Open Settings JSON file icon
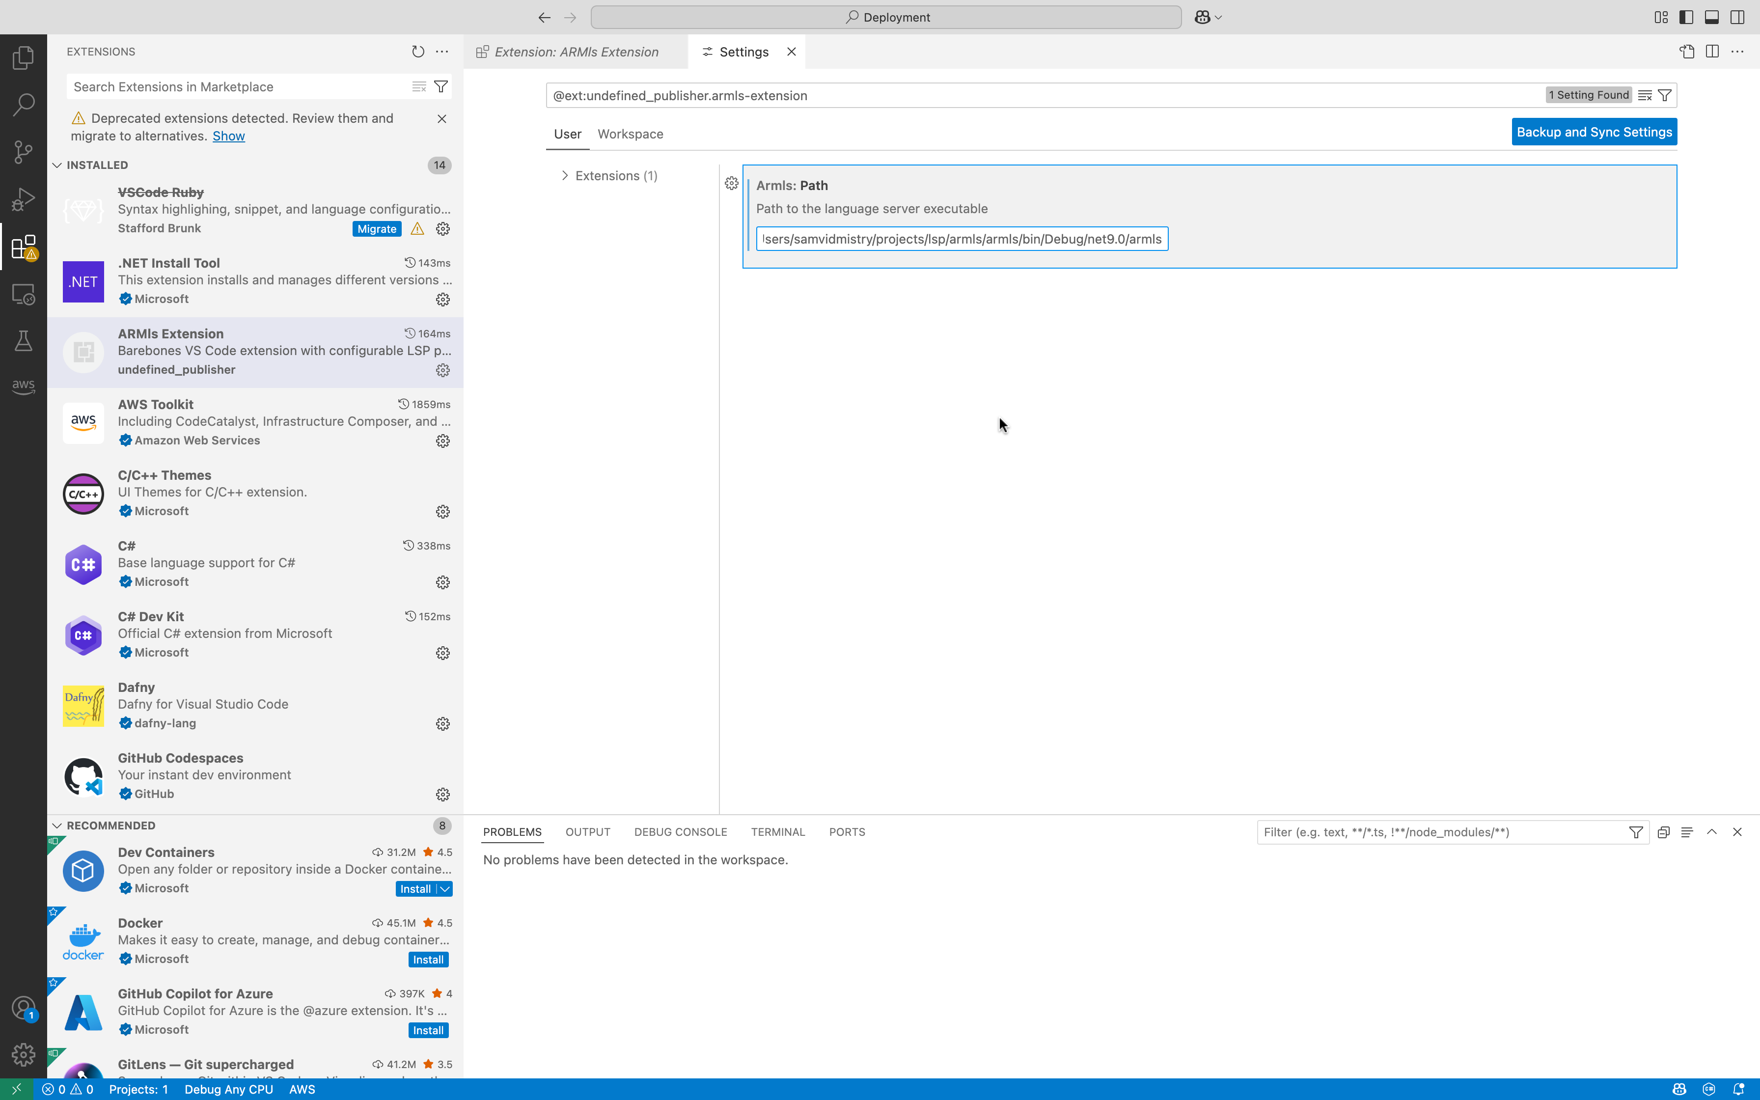 point(1686,52)
